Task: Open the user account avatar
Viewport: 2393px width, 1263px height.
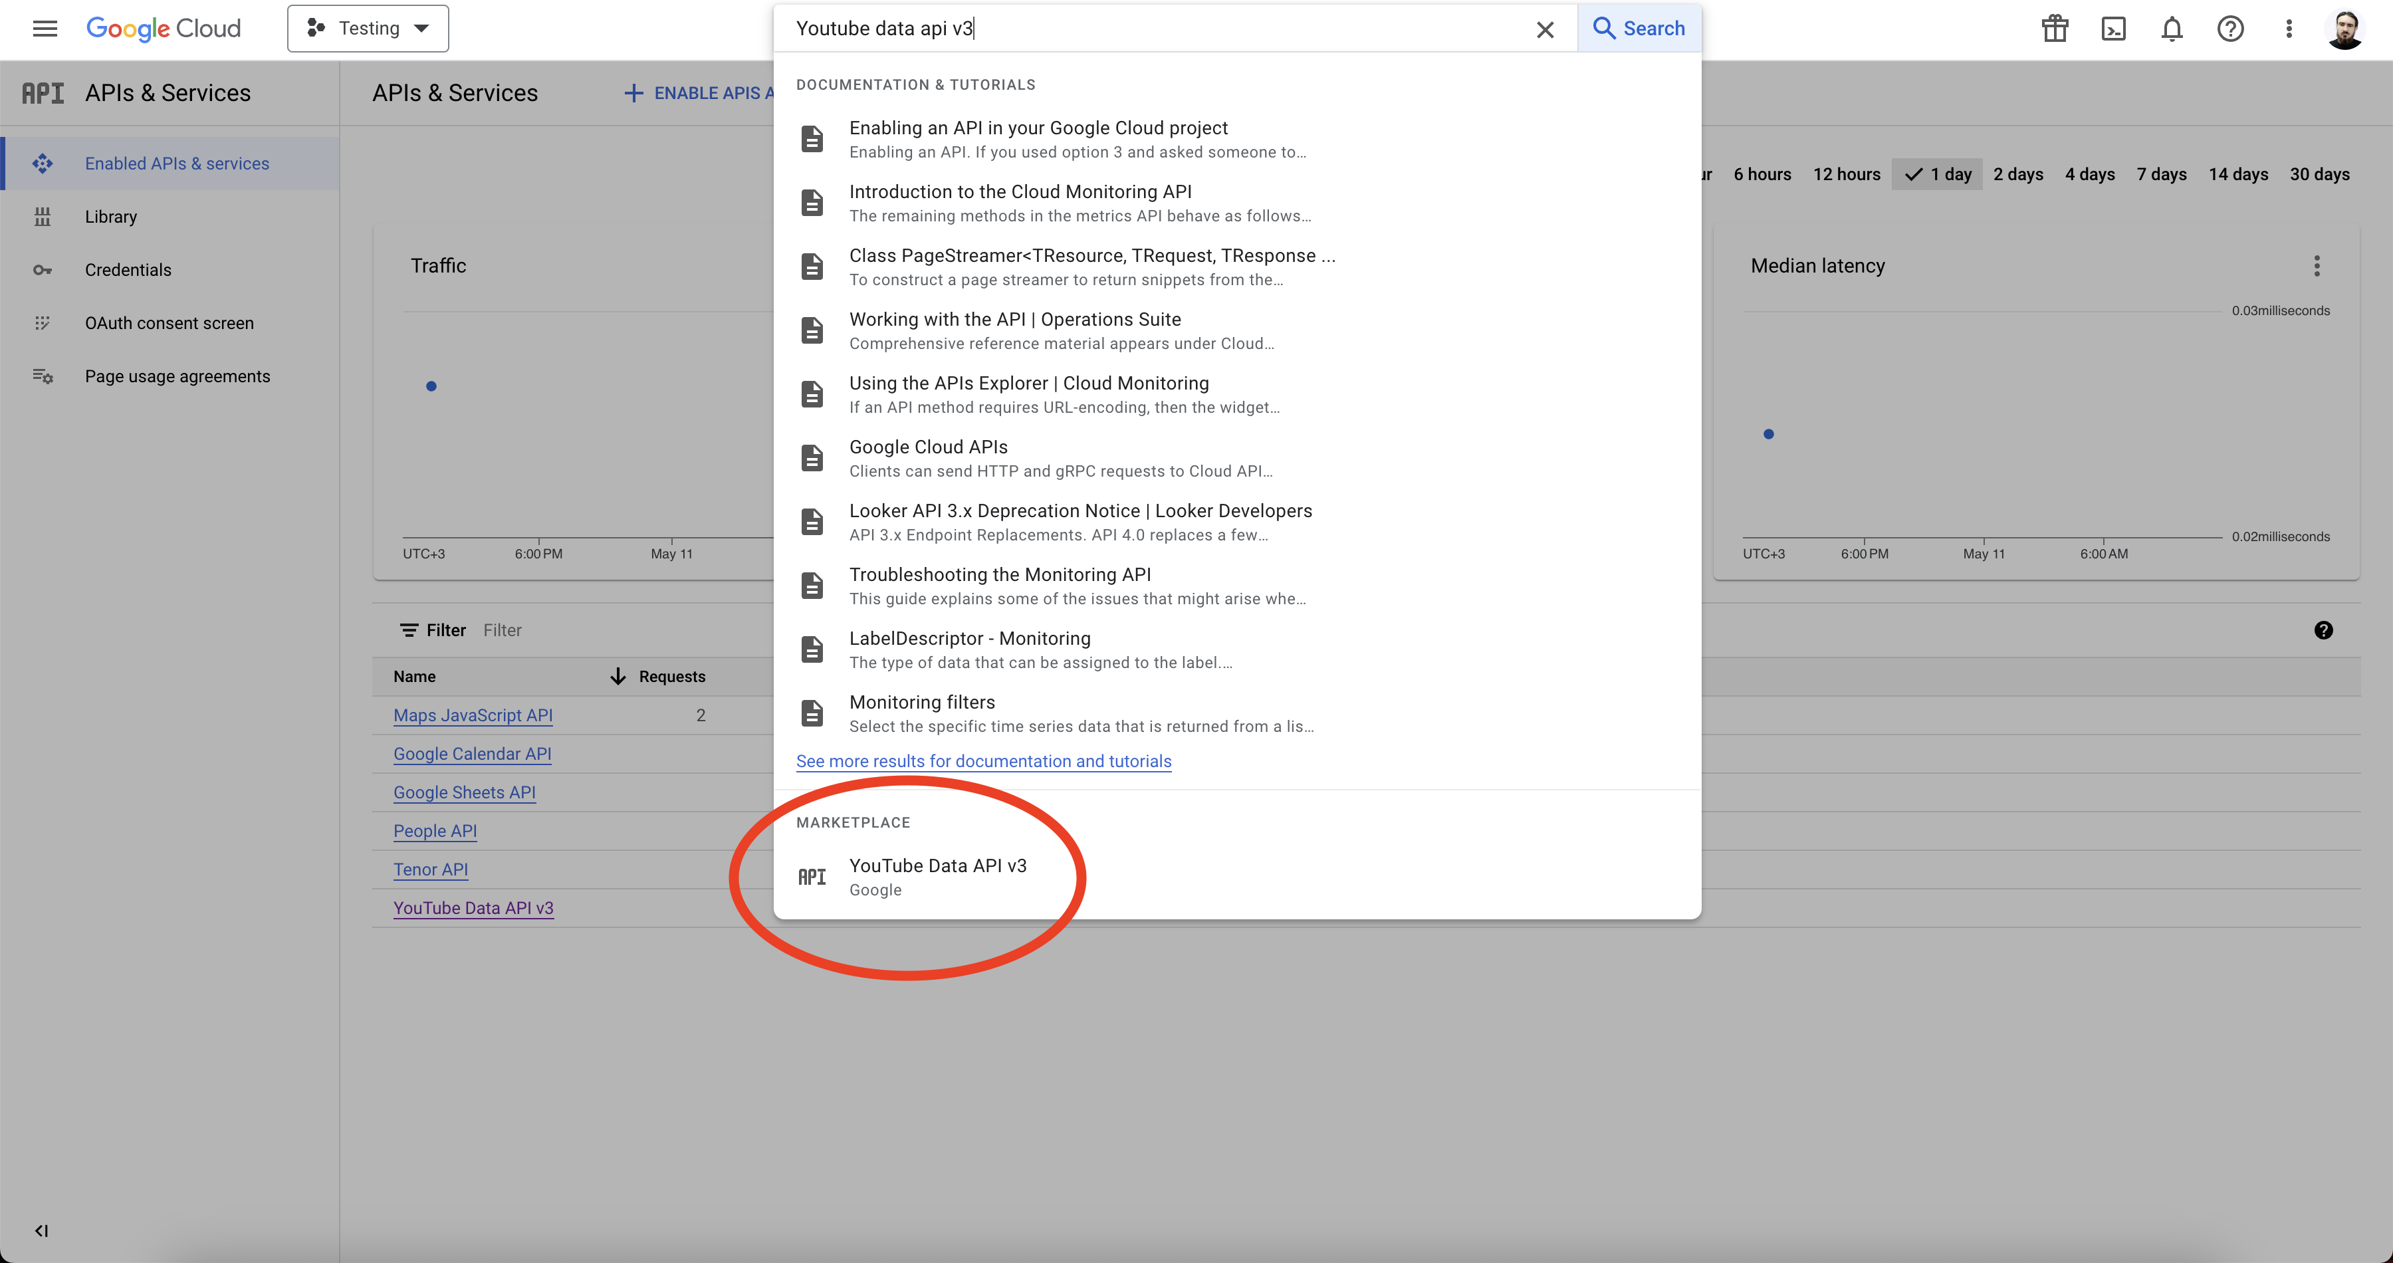Action: pos(2344,29)
